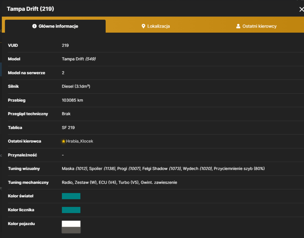Click the Tampa Drift (549) model value
Screen dimensions: 304x238
pos(79,59)
